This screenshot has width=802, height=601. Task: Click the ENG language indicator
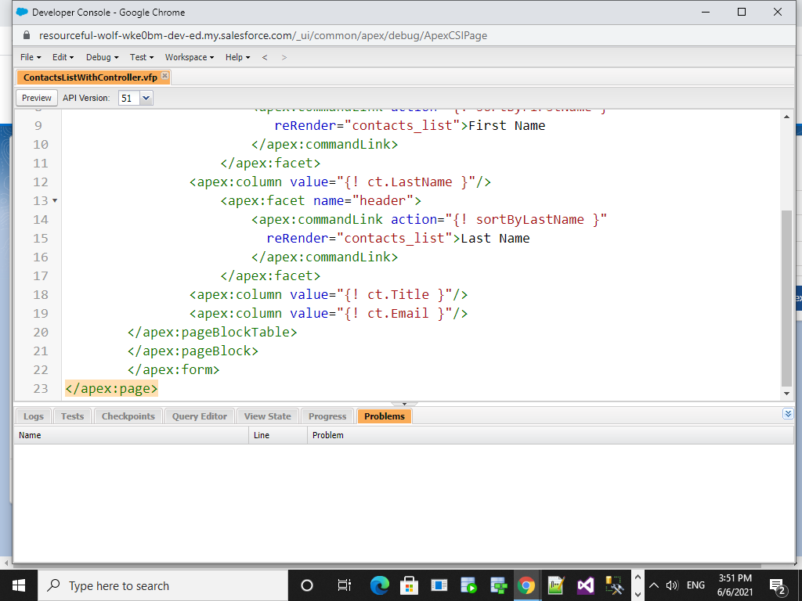click(695, 585)
